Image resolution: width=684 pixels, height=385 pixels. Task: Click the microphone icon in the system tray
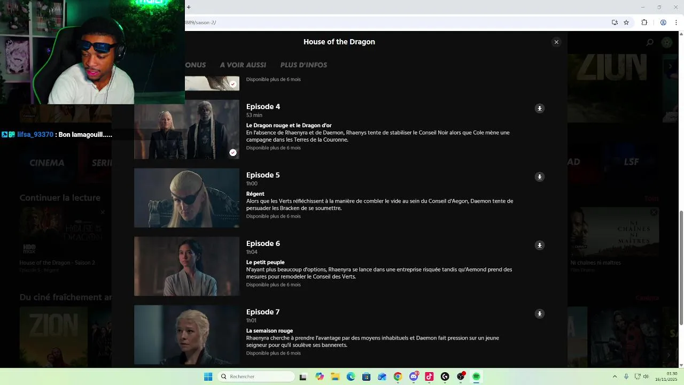626,376
